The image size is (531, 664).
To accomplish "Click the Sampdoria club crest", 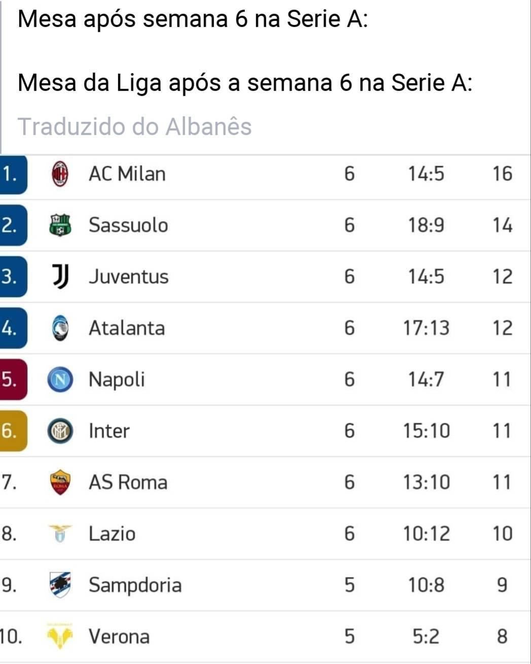I will coord(60,585).
